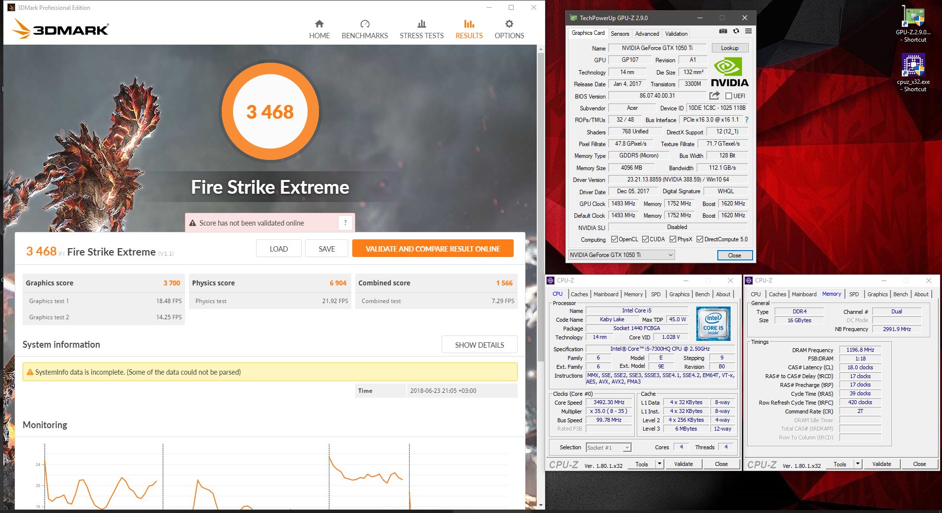Screen dimensions: 942x513
Task: Click the left CPU-Z window title icon
Action: point(551,281)
